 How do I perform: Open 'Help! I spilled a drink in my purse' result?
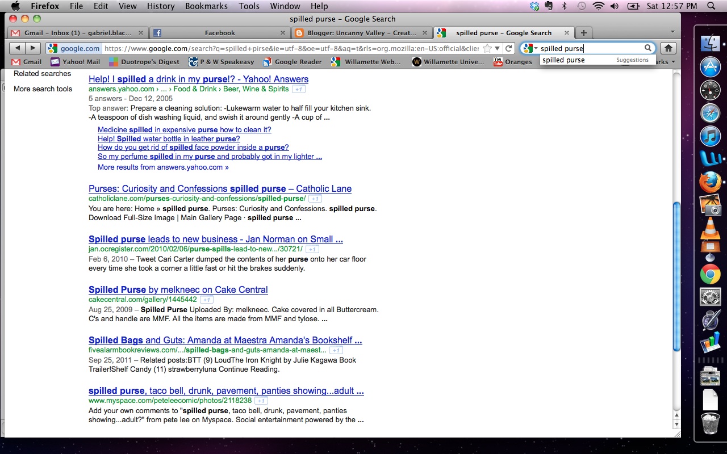click(x=198, y=79)
